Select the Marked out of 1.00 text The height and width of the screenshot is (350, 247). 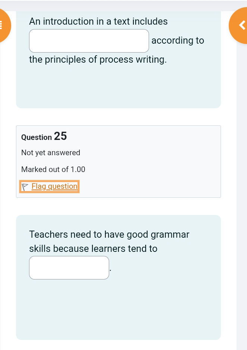pyautogui.click(x=53, y=169)
